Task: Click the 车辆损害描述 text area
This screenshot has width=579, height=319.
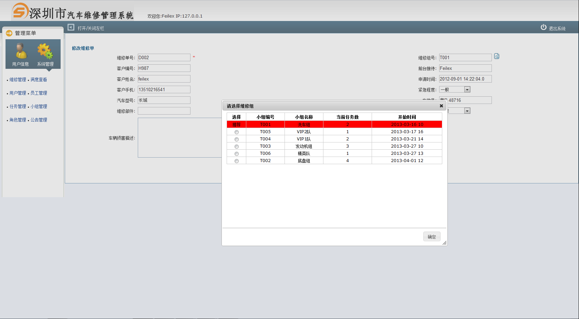Action: pos(180,138)
